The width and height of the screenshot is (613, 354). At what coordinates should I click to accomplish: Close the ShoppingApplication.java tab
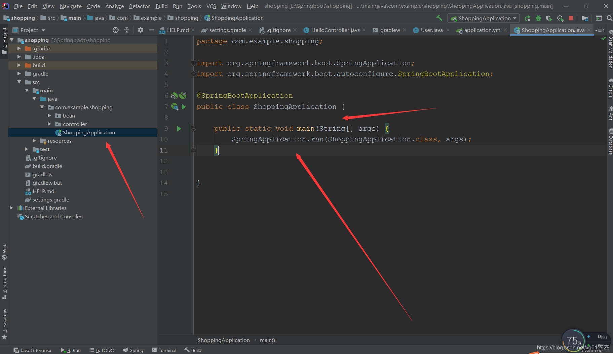tap(589, 30)
